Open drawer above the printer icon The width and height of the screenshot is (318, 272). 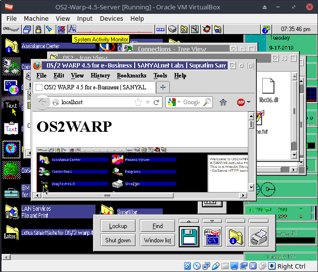[259, 221]
